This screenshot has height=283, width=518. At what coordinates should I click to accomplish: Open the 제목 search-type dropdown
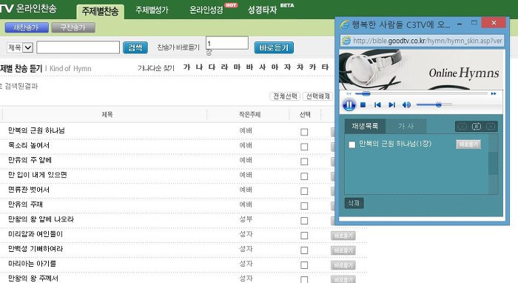(20, 47)
